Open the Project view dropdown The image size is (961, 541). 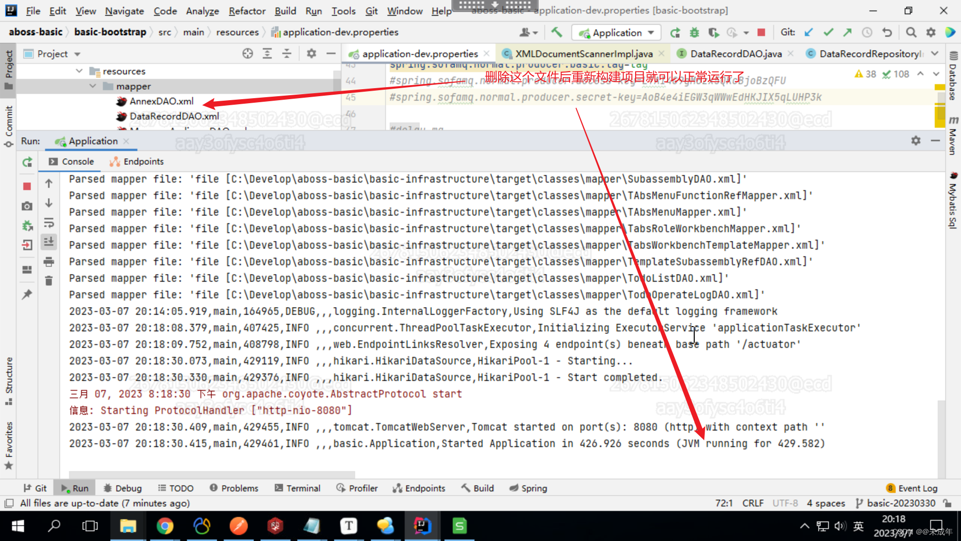(x=77, y=54)
